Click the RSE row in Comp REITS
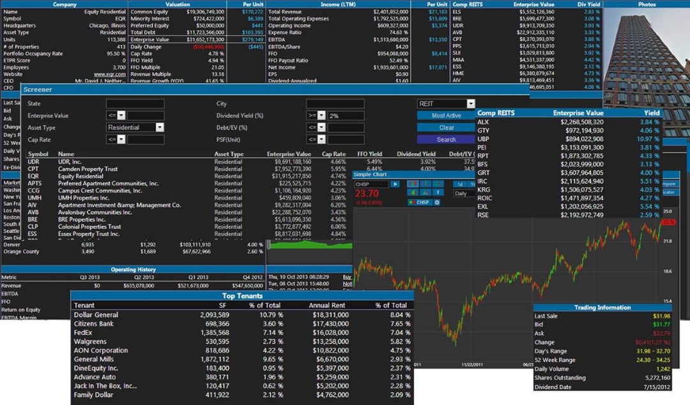The image size is (690, 405). click(568, 215)
